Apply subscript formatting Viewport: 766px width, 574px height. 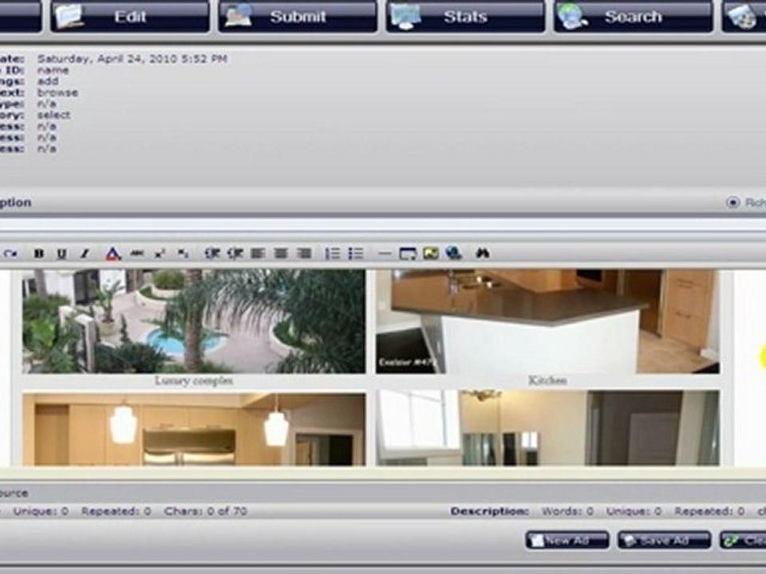184,254
